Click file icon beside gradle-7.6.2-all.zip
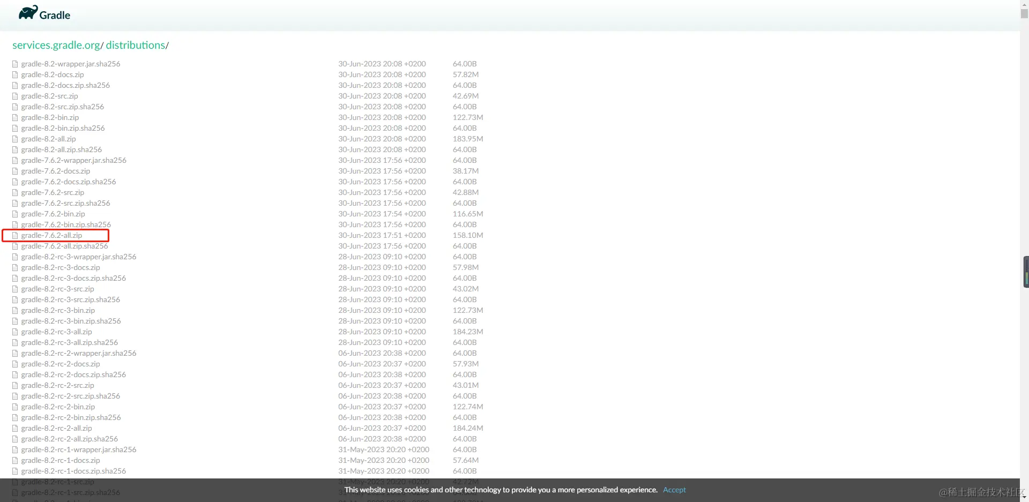The image size is (1029, 502). click(x=15, y=235)
